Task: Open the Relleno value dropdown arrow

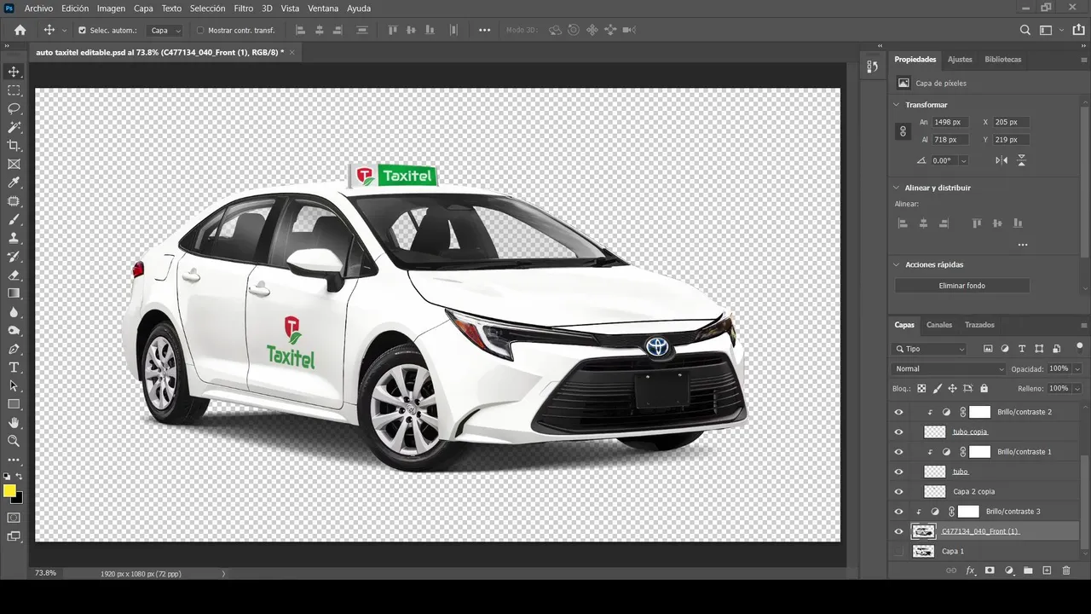Action: (1077, 388)
